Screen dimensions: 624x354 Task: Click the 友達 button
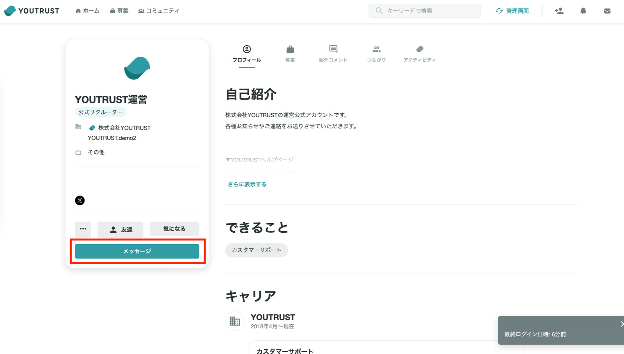click(120, 229)
